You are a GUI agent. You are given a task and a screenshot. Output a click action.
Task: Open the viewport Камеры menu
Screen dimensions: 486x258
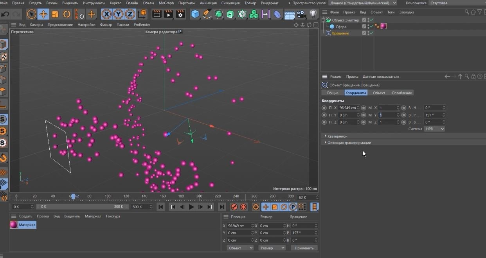pos(36,25)
